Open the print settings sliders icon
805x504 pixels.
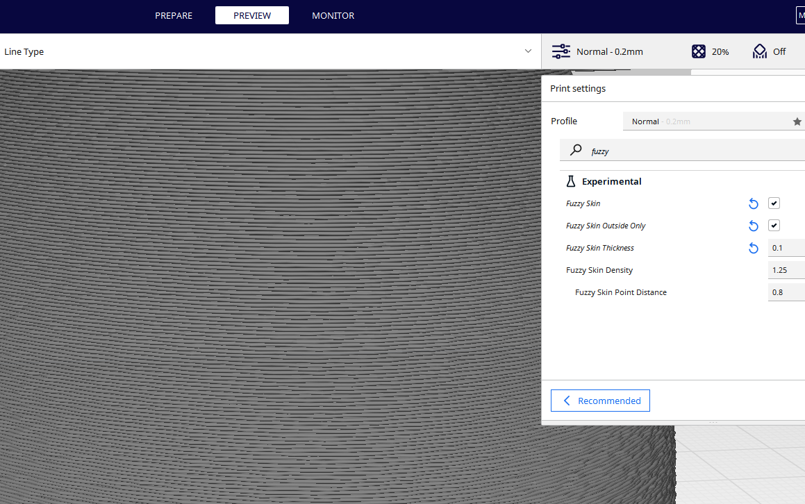tap(561, 51)
